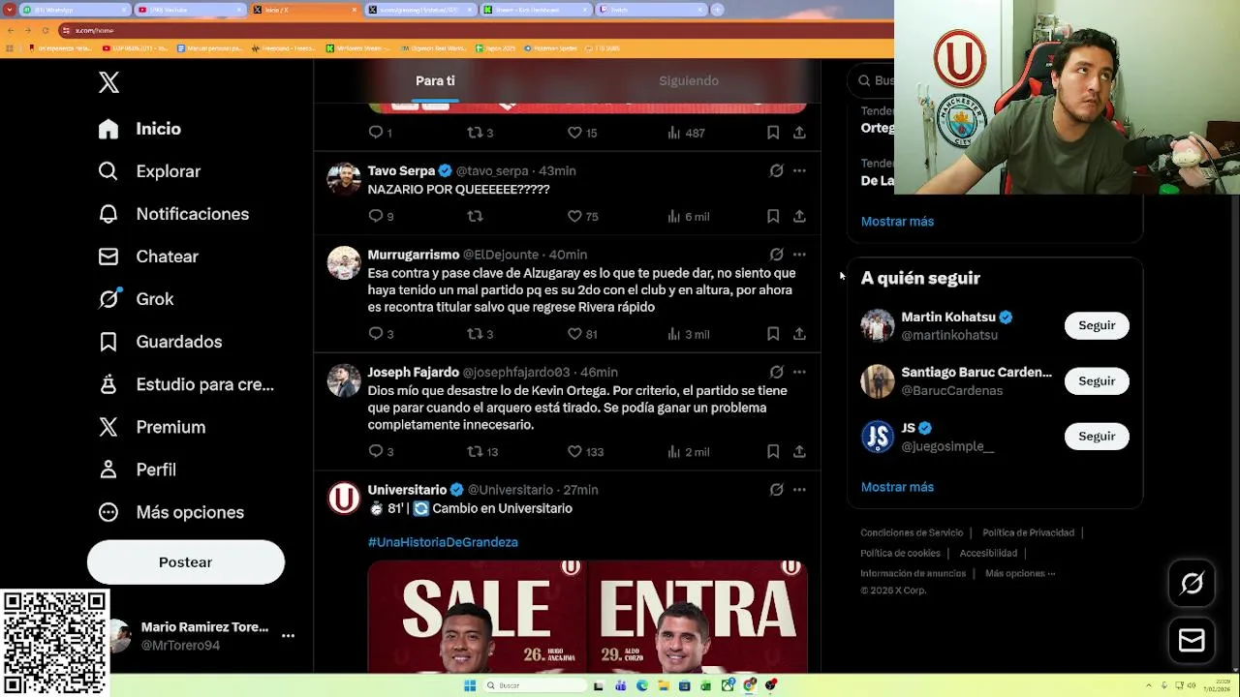The height and width of the screenshot is (697, 1240).
Task: Follow Santiago Baruc Cardenas
Action: (1097, 380)
